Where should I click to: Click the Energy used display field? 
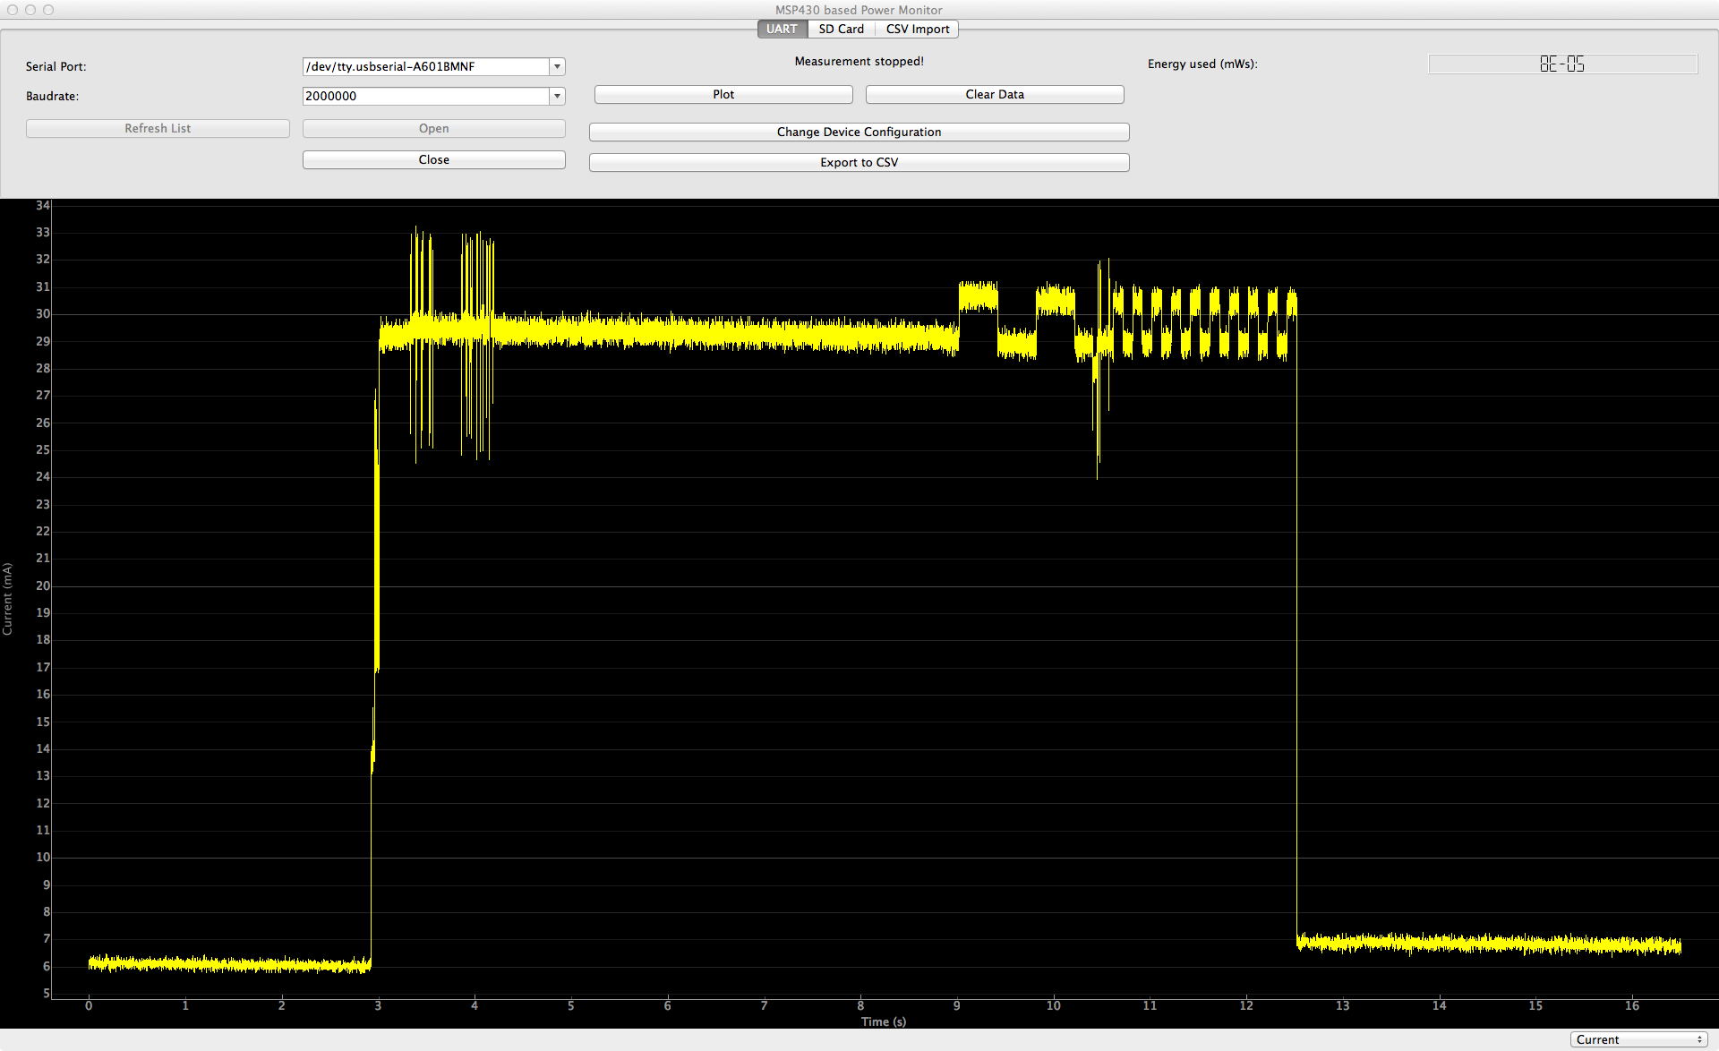1562,64
